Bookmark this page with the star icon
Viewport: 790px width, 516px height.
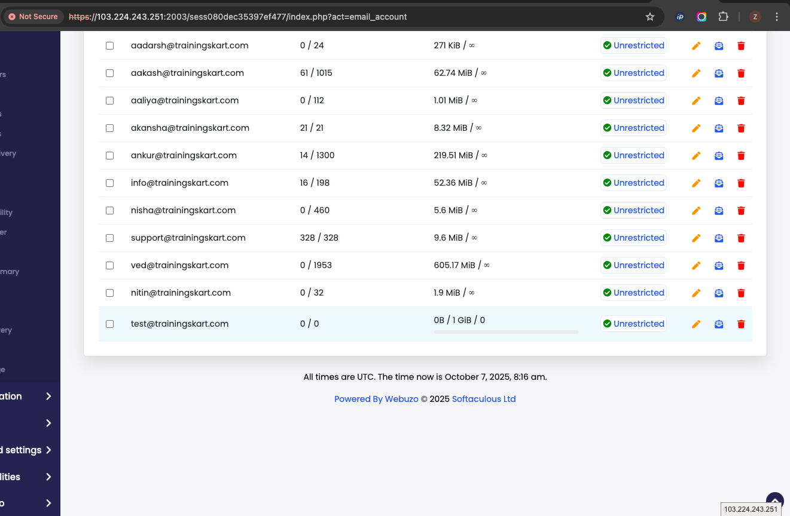point(650,17)
